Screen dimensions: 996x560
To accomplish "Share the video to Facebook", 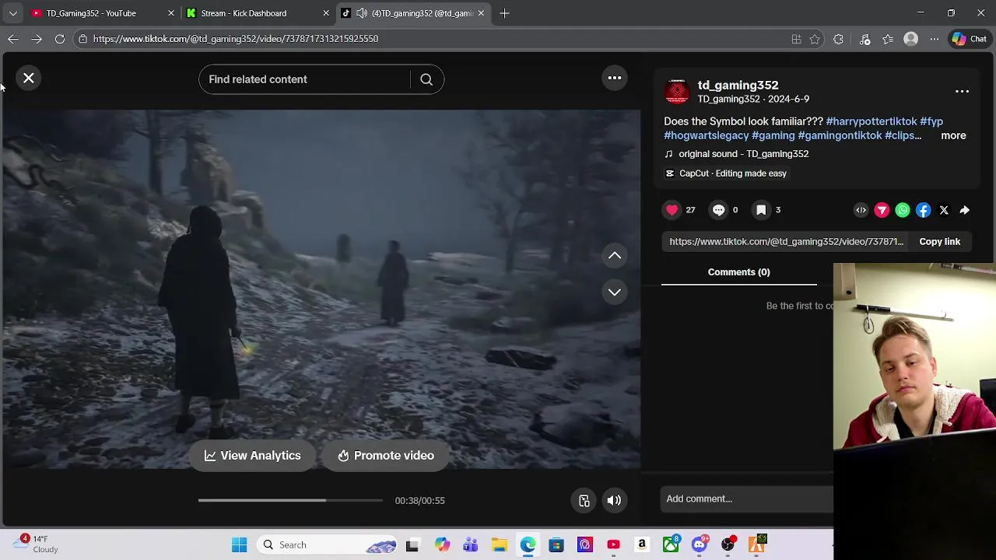I will pos(923,210).
